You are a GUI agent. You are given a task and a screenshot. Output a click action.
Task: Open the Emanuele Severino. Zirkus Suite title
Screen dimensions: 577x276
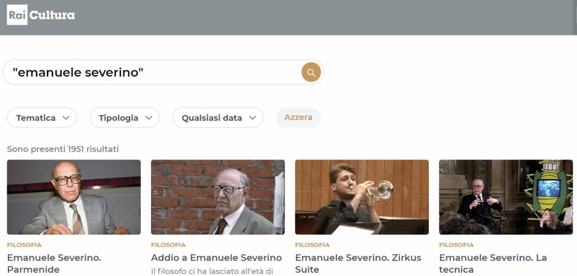pyautogui.click(x=358, y=264)
